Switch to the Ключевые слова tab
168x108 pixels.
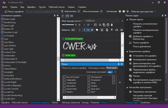(x=96, y=68)
